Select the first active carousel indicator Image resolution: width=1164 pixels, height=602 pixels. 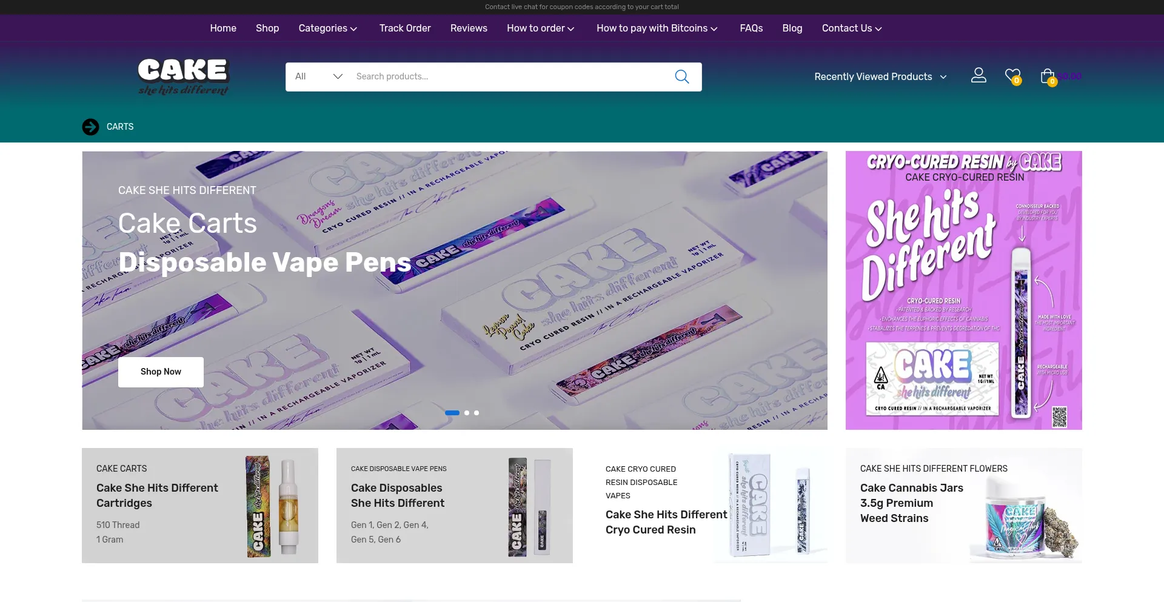452,413
